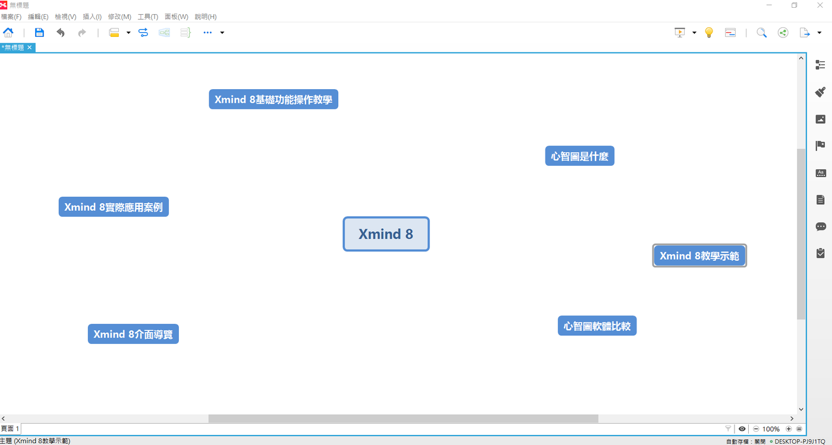Open the 插入(I) menu
Screen dimensions: 832x445
point(92,17)
